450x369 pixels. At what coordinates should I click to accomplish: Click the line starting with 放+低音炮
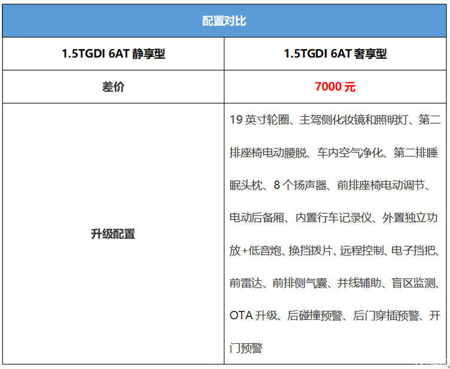pyautogui.click(x=335, y=250)
